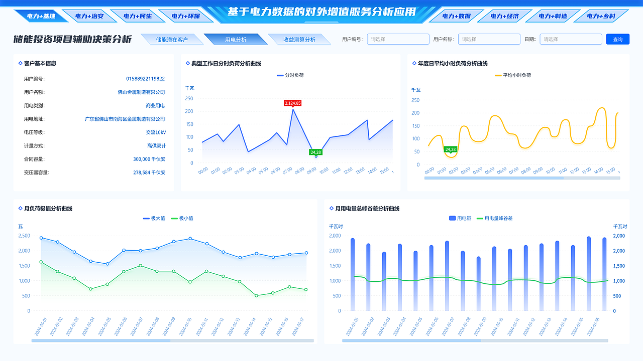This screenshot has height=361, width=643.
Task: Click the zoom slider under 年度日平均小时负荷 chart
Action: (522, 178)
